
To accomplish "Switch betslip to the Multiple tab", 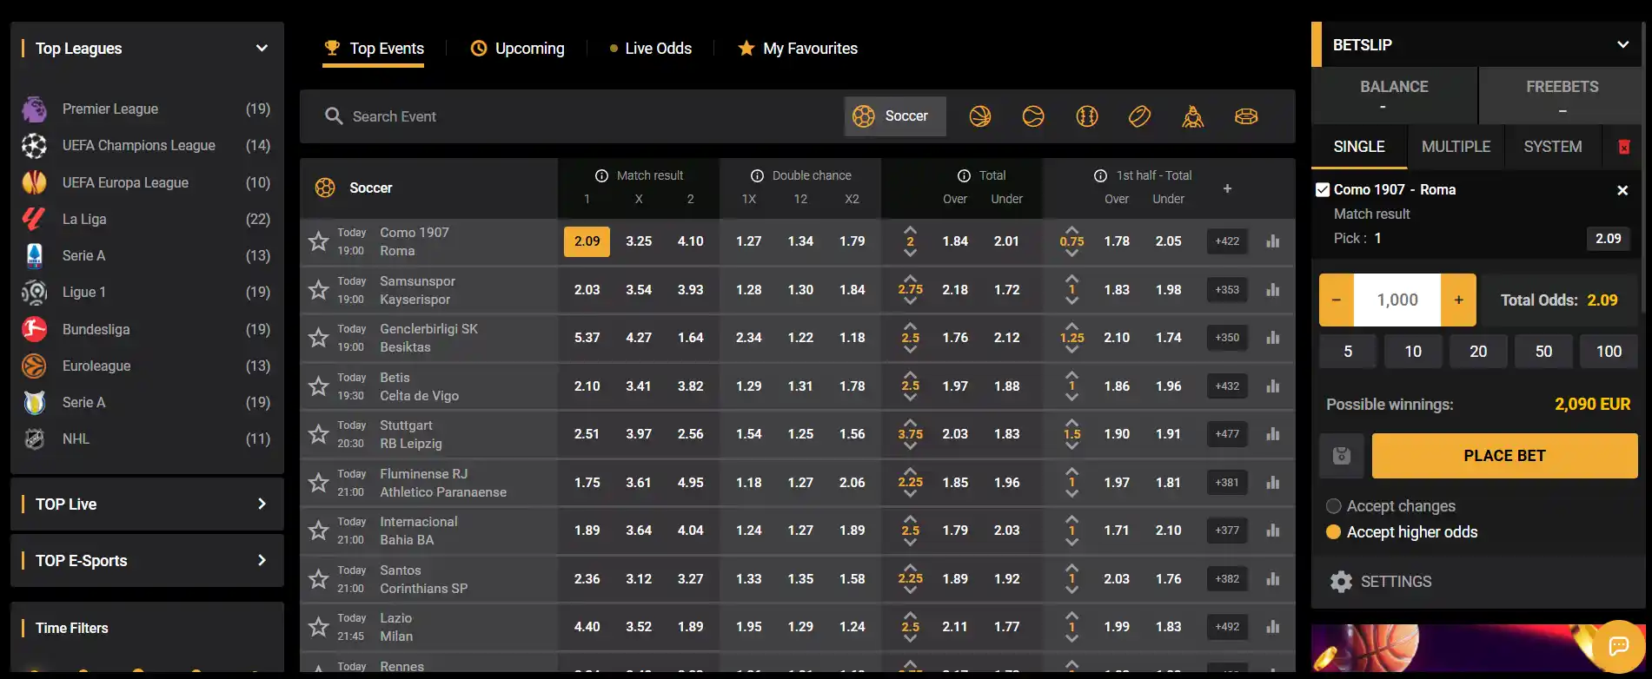I will pos(1456,147).
